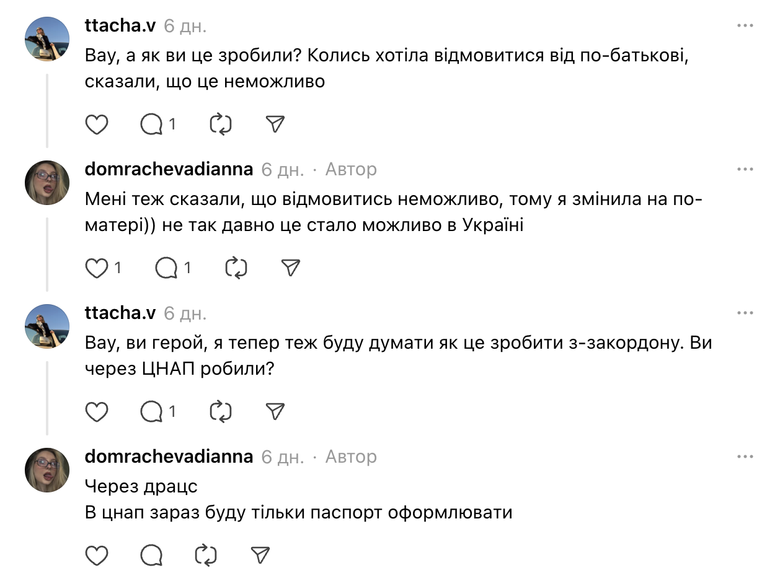
Task: Open the three-dot menu on the 'Через драцс' comment
Action: point(744,456)
